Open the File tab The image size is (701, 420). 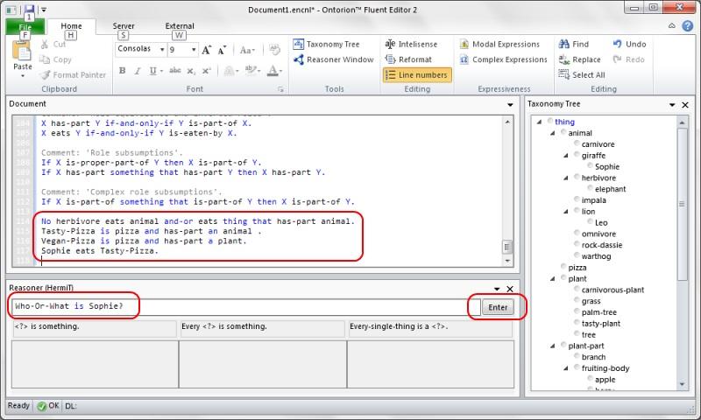[25, 27]
